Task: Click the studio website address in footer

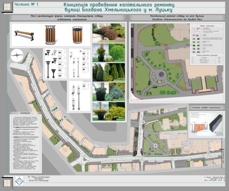Action: pos(215,181)
